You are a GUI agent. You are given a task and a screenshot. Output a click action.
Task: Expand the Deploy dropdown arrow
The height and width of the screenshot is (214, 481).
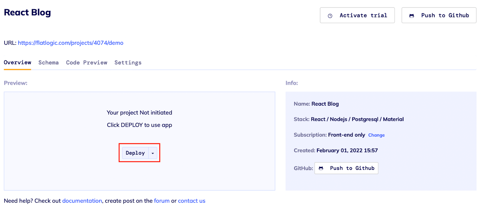153,153
